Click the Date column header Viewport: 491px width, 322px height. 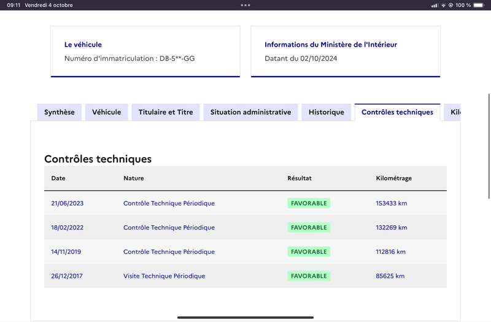pyautogui.click(x=58, y=178)
